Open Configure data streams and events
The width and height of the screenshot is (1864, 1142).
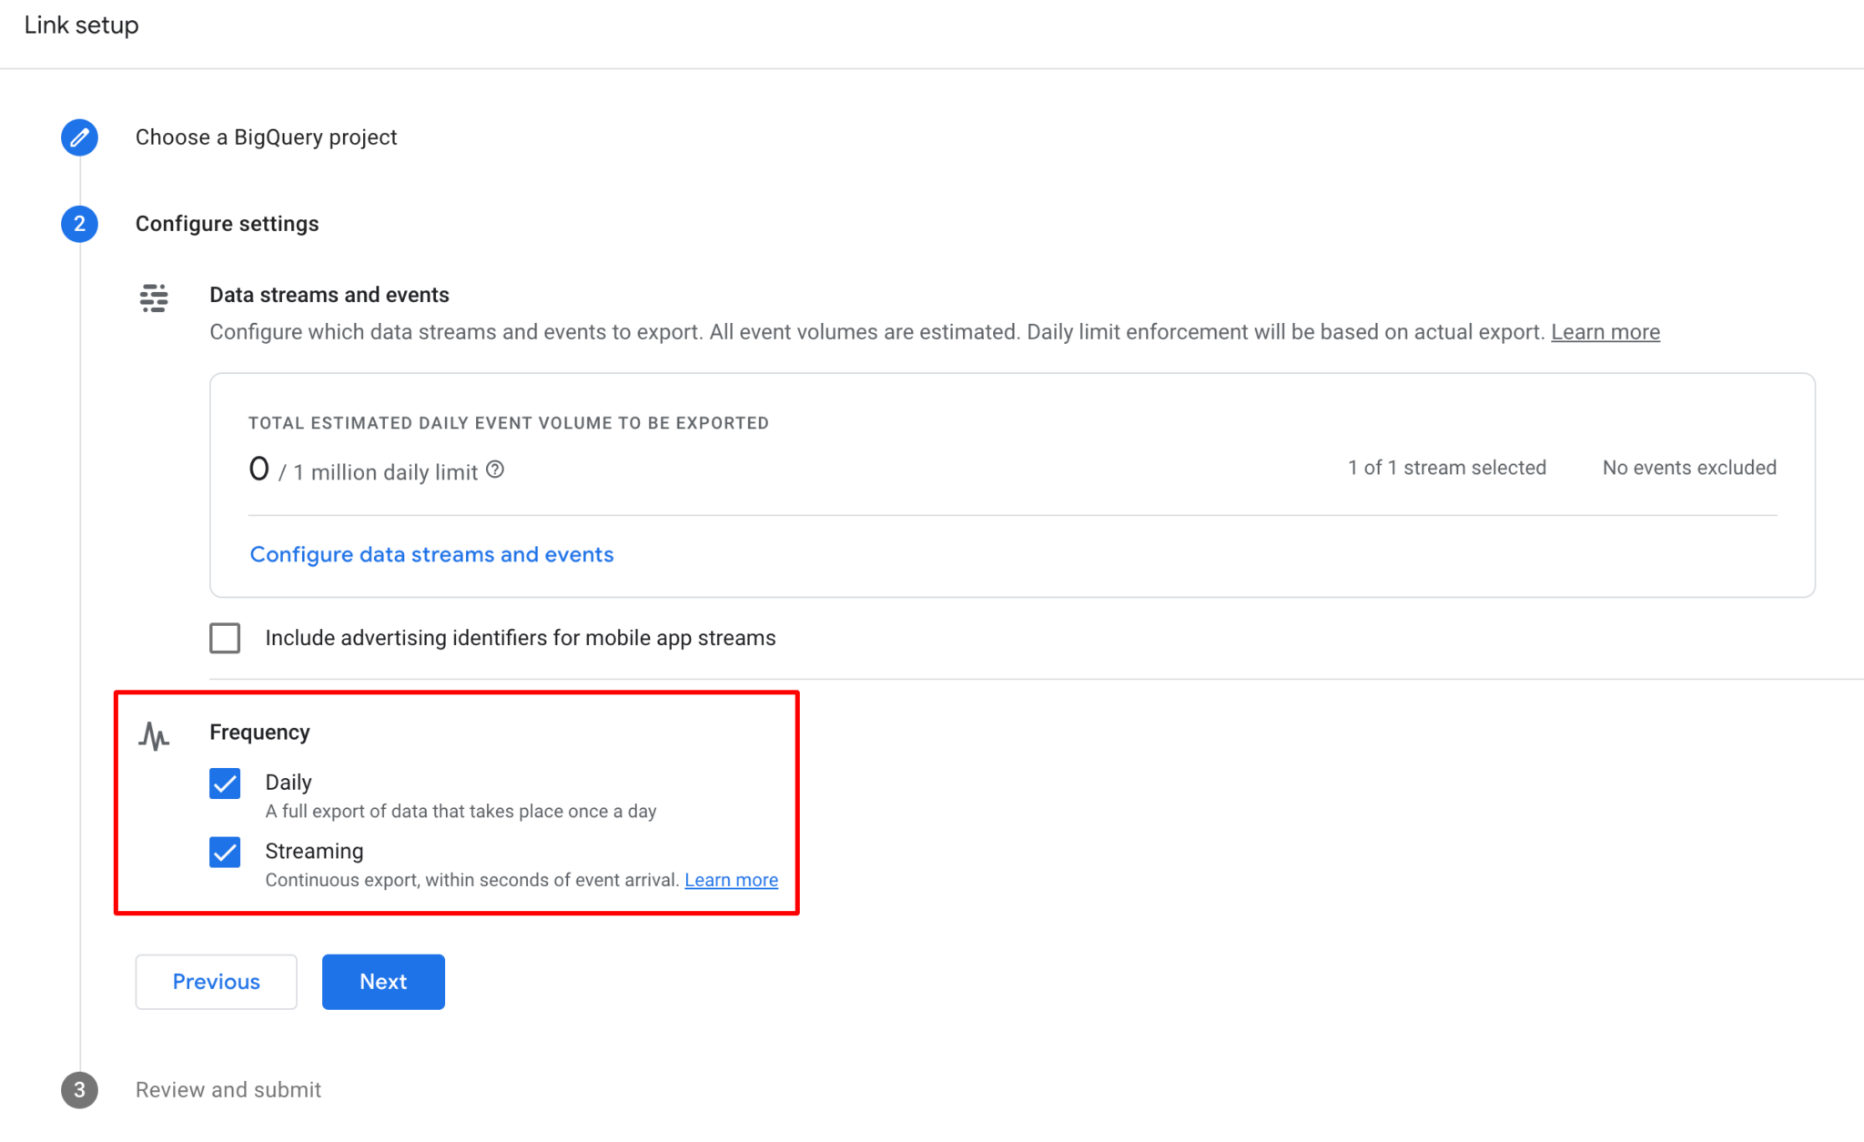(x=431, y=554)
